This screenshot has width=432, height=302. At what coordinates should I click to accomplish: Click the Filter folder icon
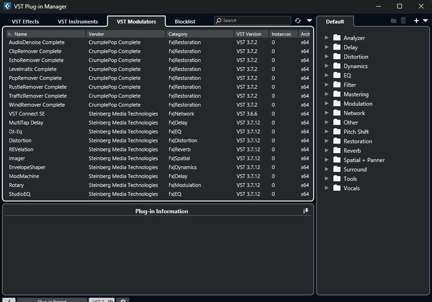(x=337, y=85)
